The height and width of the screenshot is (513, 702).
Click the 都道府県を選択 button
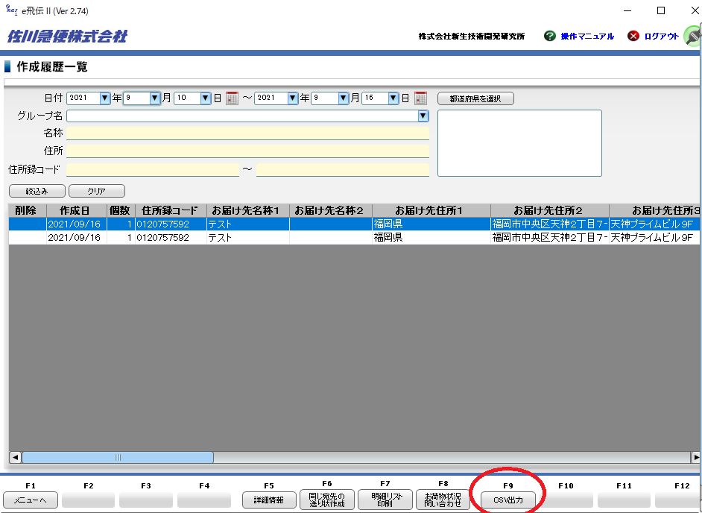475,98
